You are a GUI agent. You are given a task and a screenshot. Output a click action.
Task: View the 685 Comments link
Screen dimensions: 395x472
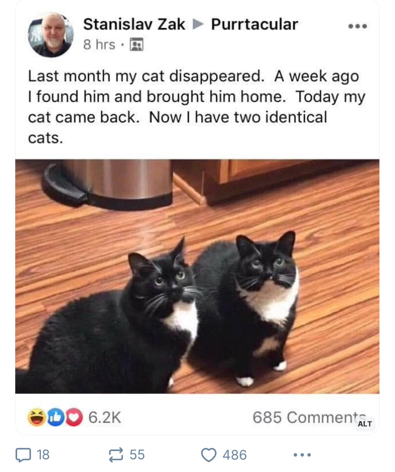pos(309,418)
